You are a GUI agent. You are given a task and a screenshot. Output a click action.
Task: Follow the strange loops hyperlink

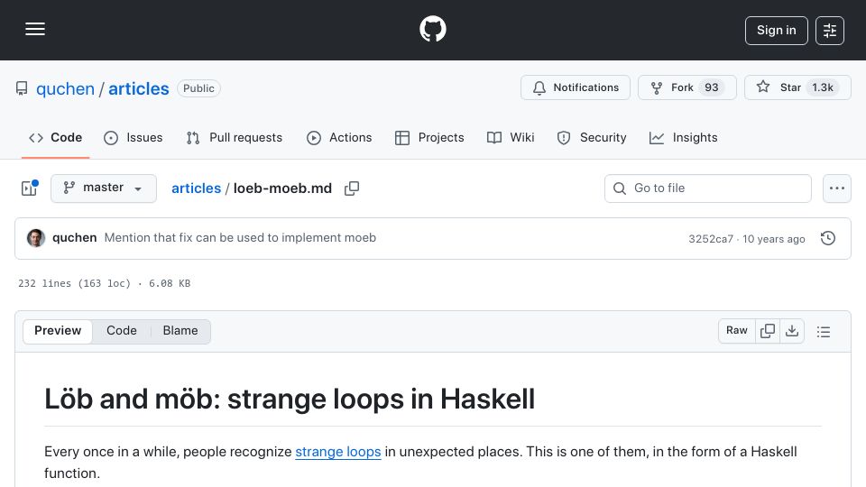coord(338,452)
